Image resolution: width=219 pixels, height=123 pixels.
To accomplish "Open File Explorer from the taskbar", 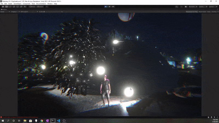I will click(x=25, y=121).
